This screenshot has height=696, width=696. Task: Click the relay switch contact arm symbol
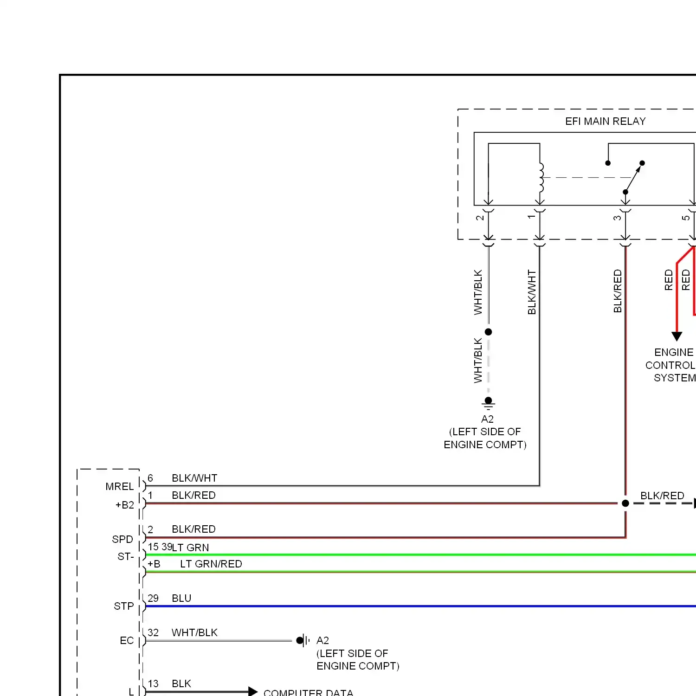click(633, 178)
